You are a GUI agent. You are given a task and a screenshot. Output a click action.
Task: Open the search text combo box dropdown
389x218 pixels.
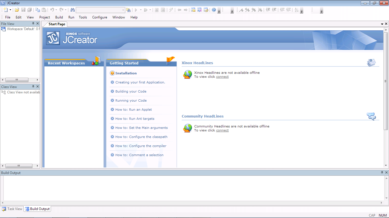(x=123, y=10)
